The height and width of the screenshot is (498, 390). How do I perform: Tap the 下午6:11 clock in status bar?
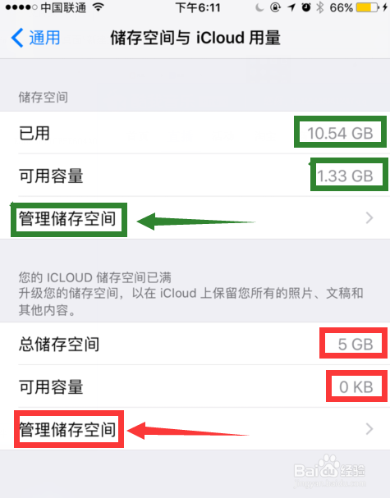[x=198, y=7]
